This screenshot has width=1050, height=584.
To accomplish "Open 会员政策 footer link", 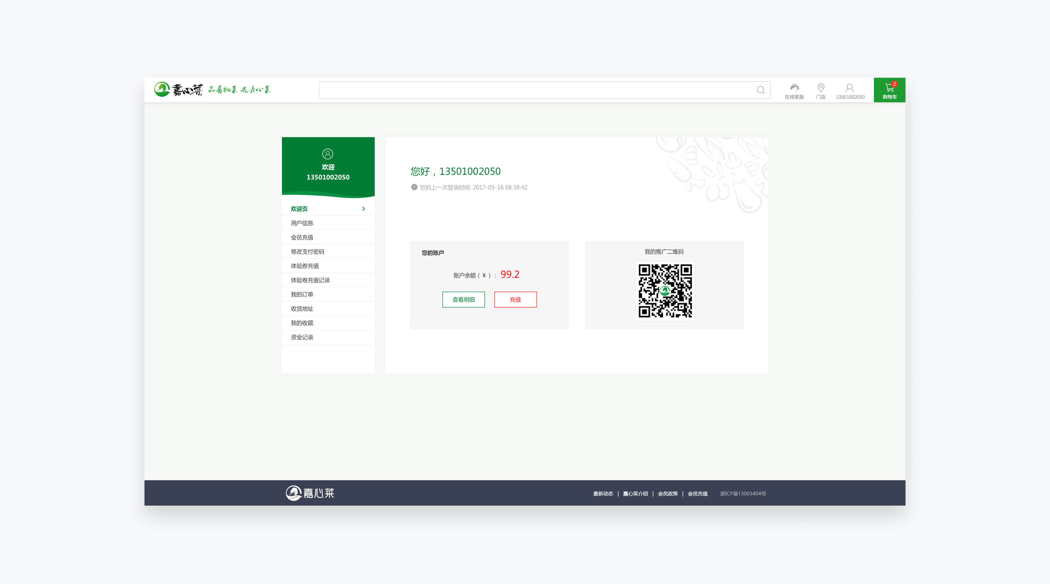I will coord(668,494).
